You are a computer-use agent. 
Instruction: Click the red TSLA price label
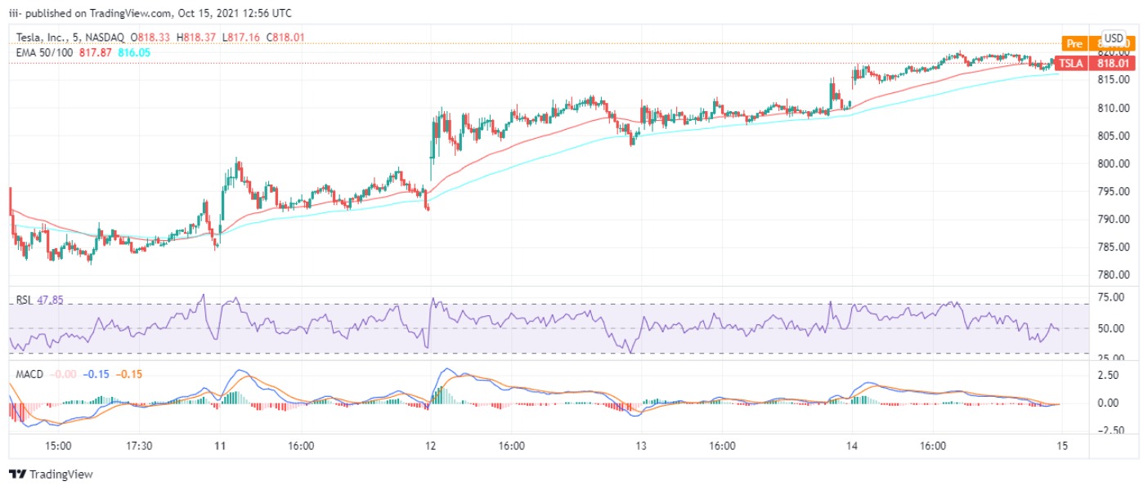(x=1093, y=63)
